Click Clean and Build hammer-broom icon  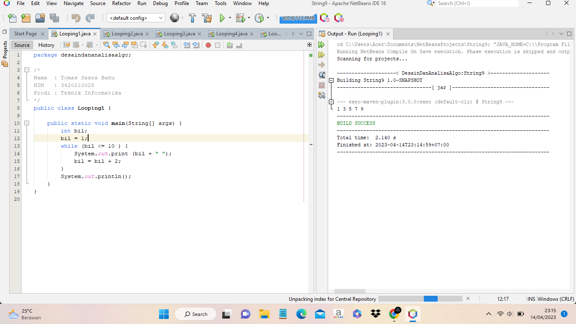pos(207,18)
